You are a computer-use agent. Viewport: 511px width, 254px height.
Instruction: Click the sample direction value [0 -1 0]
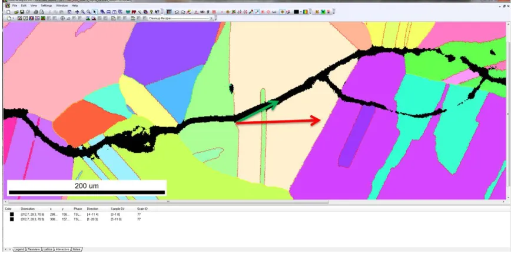(x=115, y=214)
